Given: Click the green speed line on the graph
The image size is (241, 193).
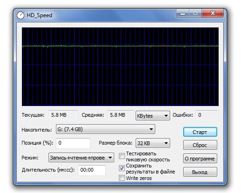Looking at the screenshot, I should pos(120,46).
